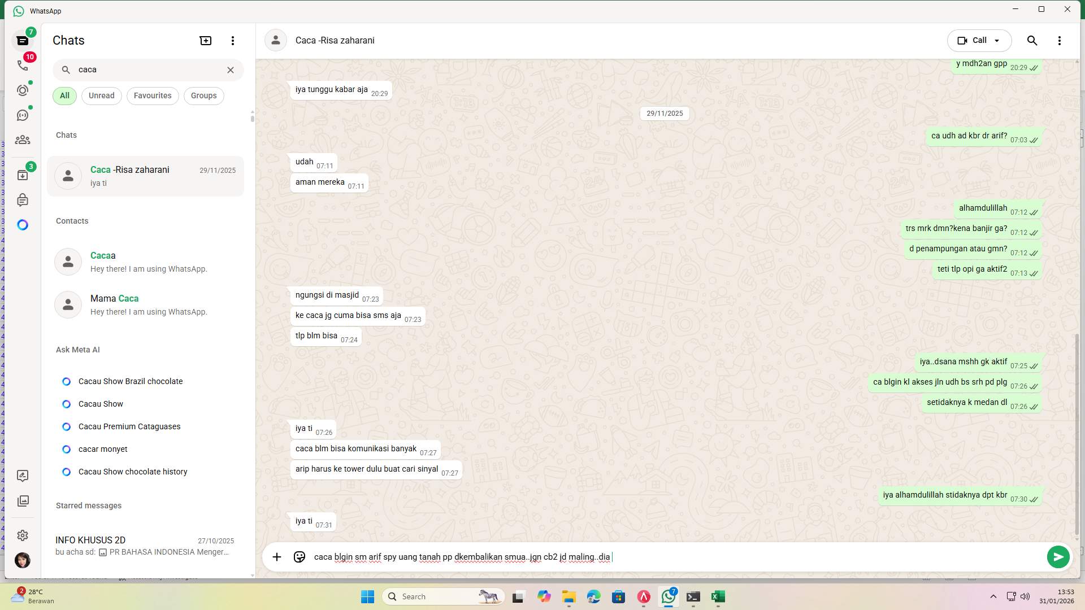
Task: Open the Status updates icon
Action: click(23, 90)
